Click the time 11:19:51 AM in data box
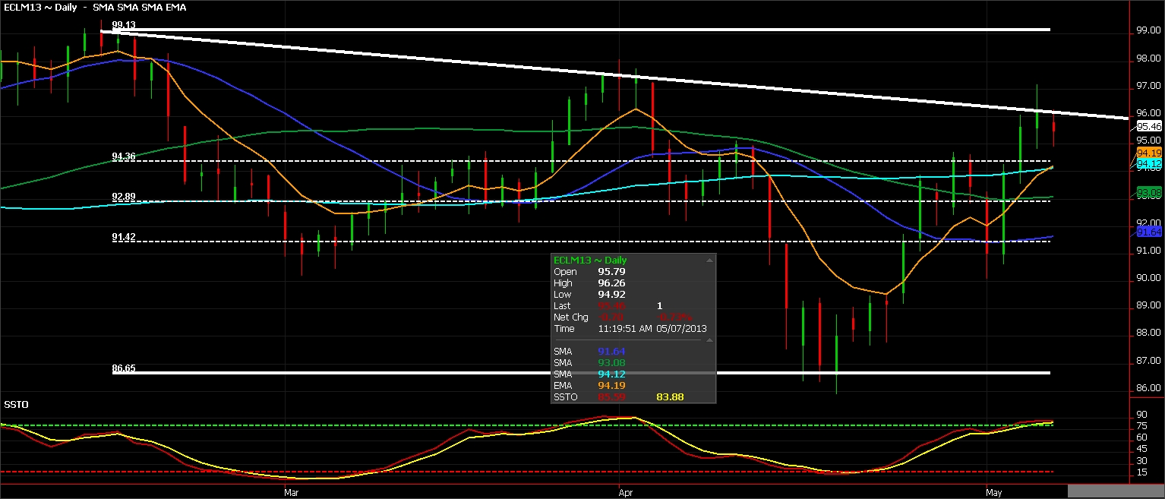Image resolution: width=1165 pixels, height=499 pixels. (x=626, y=329)
